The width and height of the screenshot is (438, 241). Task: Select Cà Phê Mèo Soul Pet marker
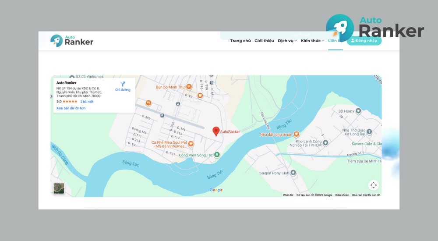click(x=191, y=144)
